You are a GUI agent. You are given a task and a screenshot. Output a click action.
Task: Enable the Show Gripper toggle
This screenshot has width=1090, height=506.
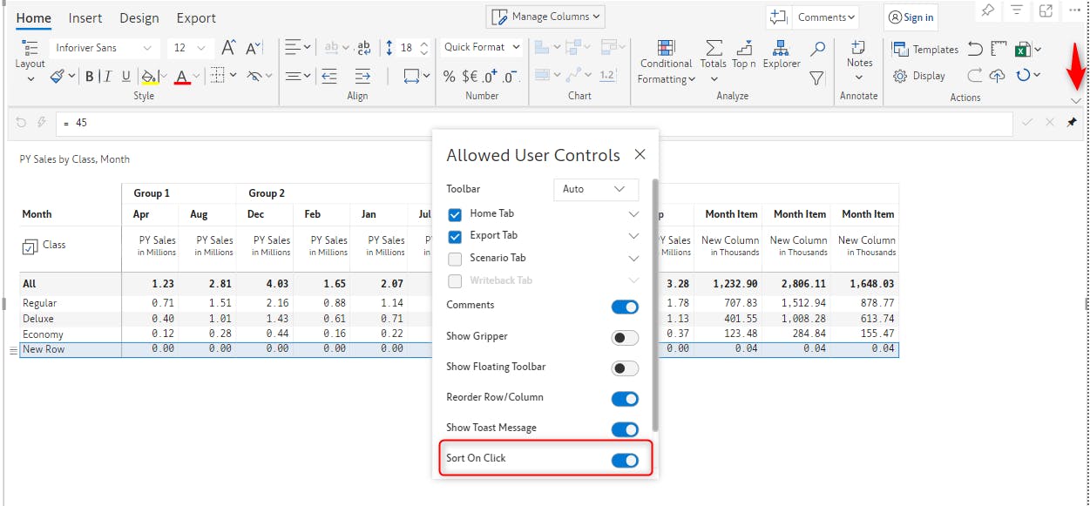pos(625,338)
